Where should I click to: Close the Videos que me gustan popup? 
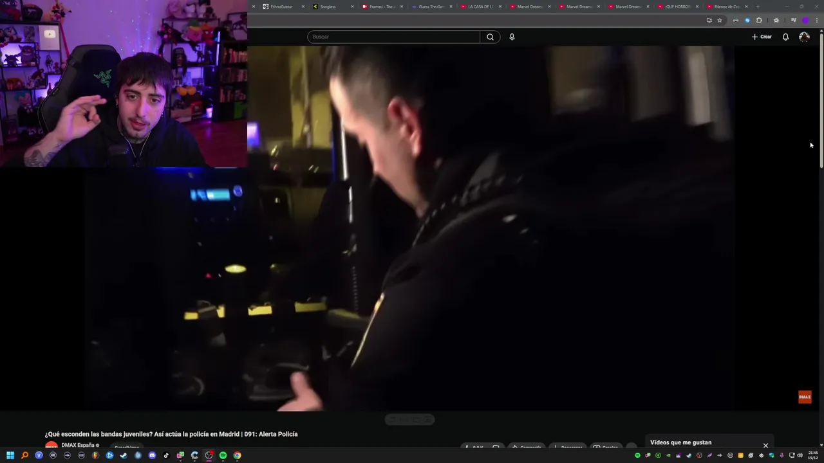[x=765, y=445]
